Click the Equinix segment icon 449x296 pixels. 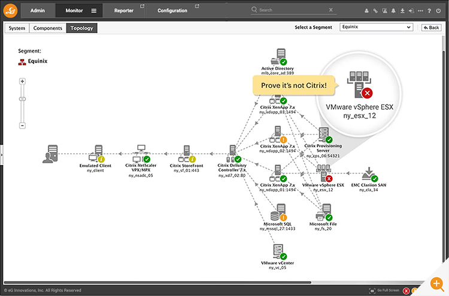(22, 62)
